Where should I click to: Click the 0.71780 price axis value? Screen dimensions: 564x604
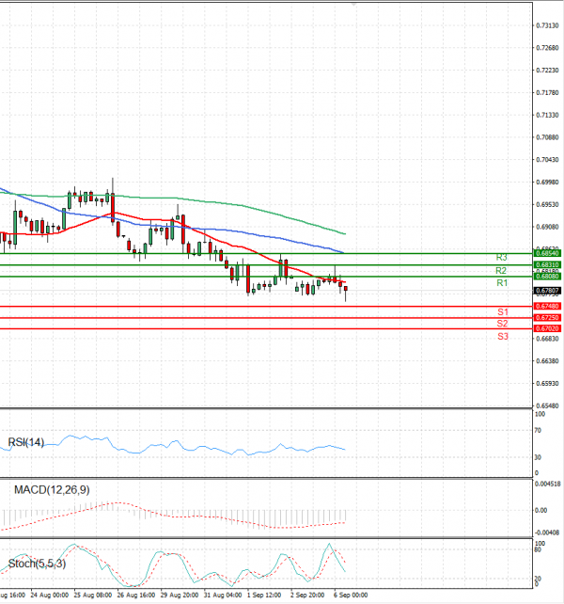pos(547,93)
